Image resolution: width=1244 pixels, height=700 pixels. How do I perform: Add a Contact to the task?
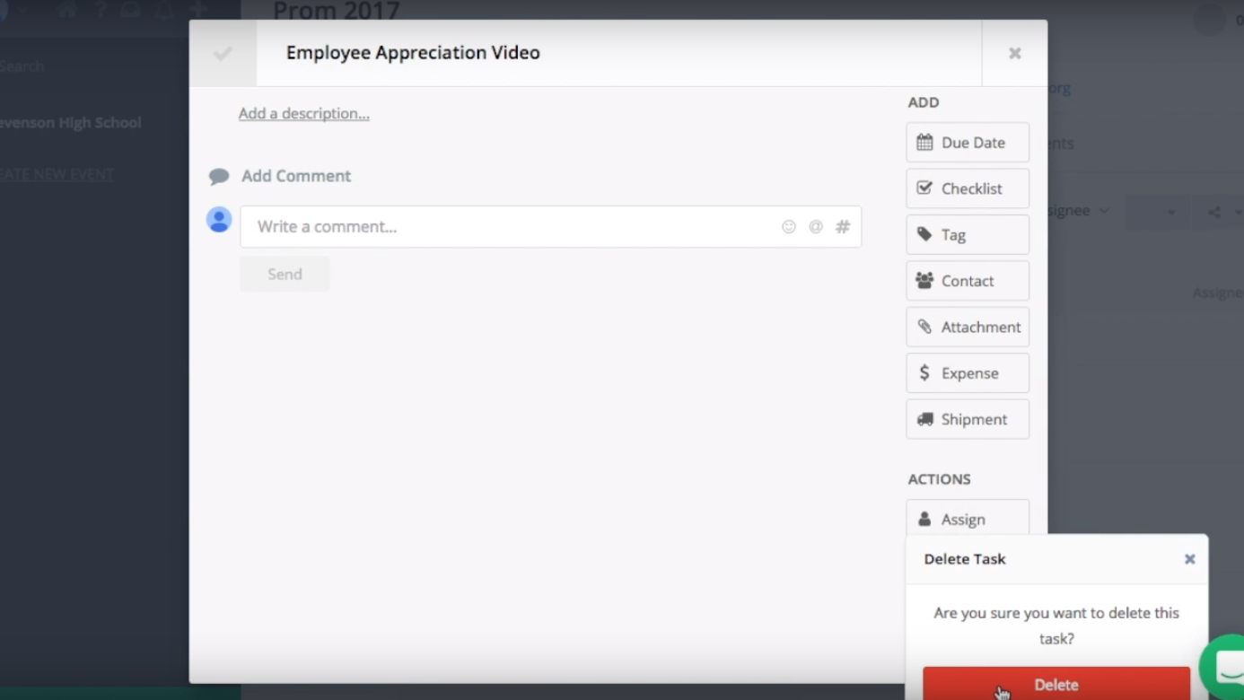(967, 281)
